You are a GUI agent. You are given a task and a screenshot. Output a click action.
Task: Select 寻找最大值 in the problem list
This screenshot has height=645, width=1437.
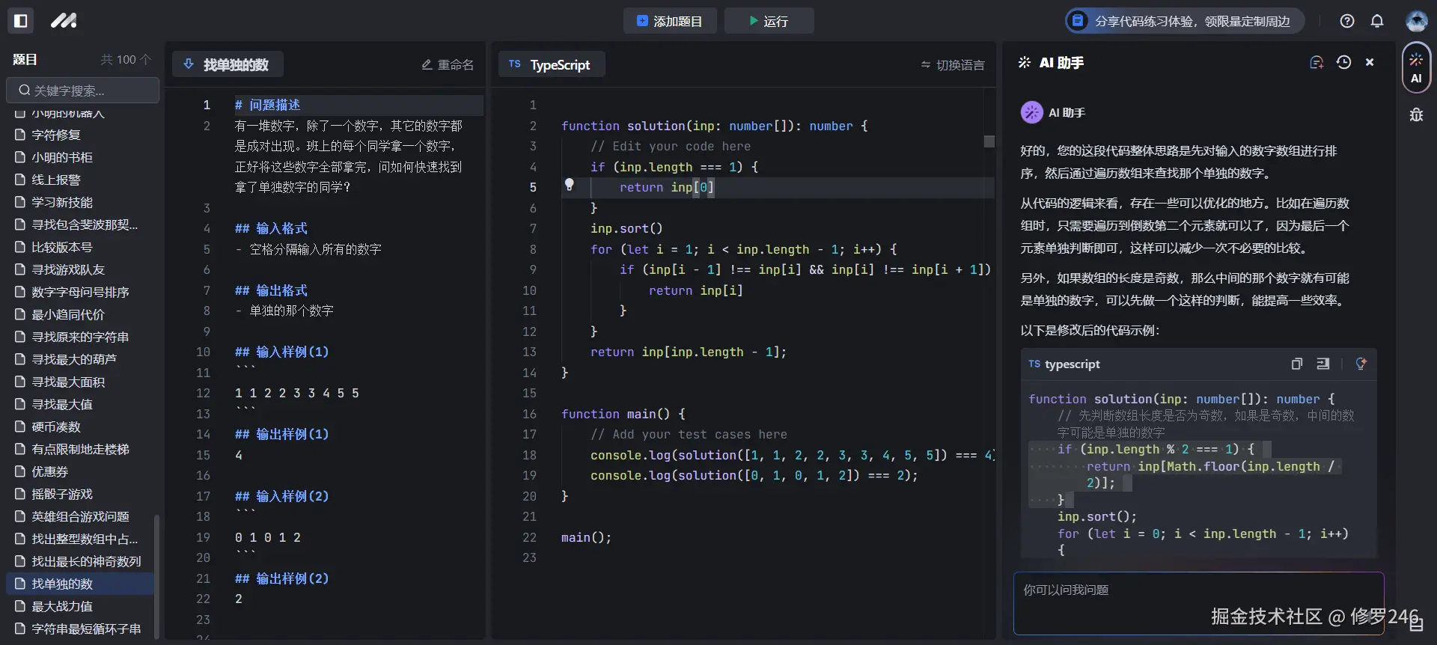[62, 404]
